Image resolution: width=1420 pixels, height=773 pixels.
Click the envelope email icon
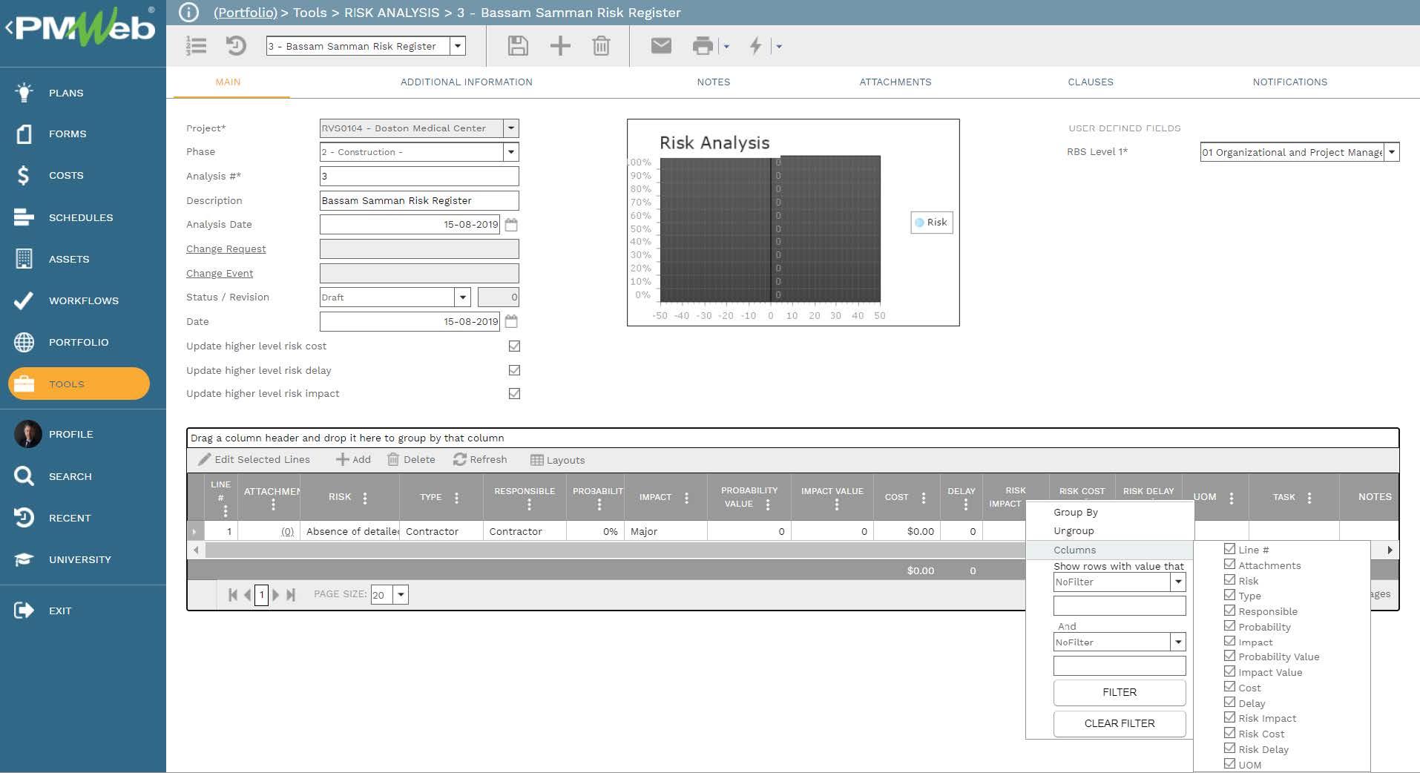pyautogui.click(x=660, y=46)
